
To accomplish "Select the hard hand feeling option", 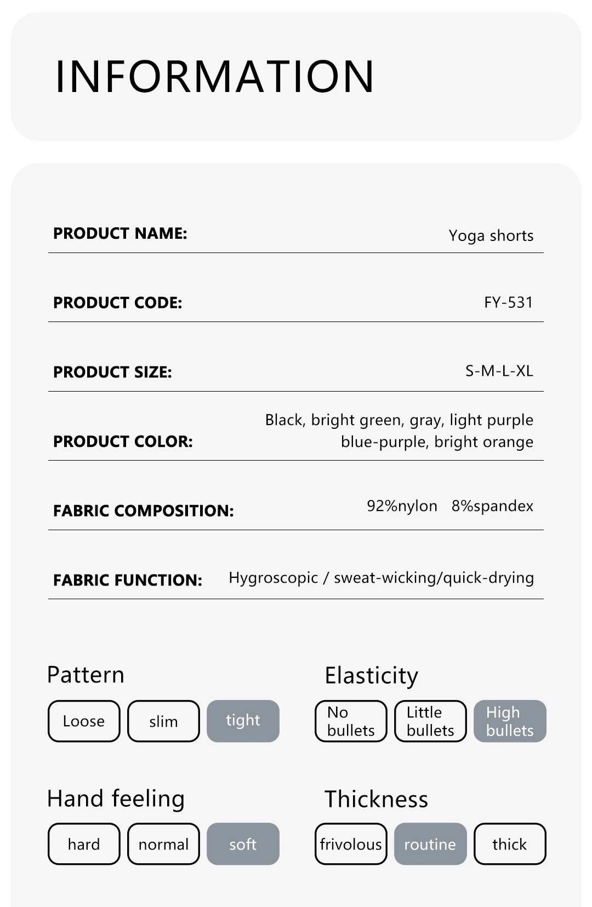I will point(84,844).
